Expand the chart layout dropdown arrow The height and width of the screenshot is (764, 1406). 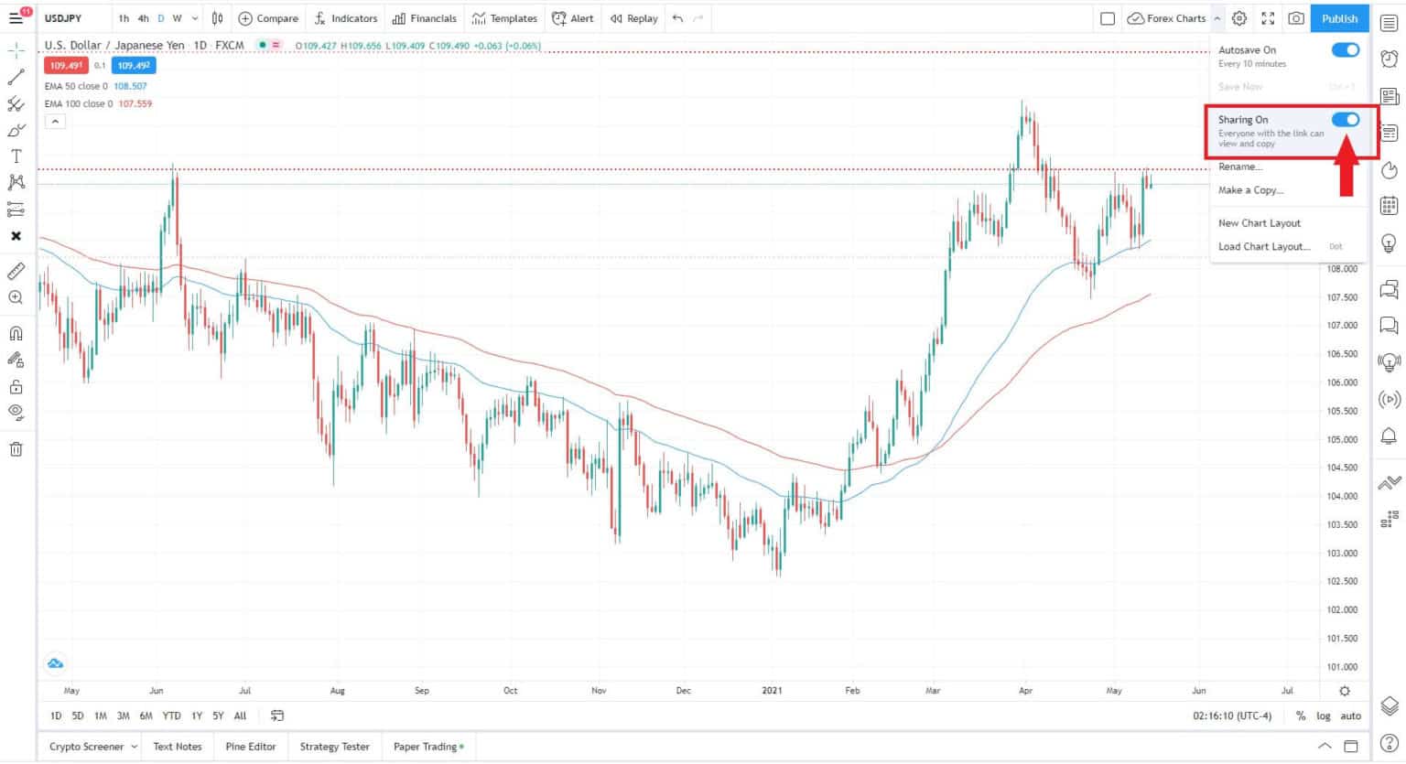pyautogui.click(x=1217, y=18)
